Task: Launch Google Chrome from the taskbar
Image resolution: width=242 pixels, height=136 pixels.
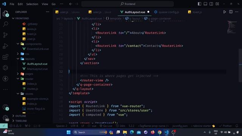Action: click(x=160, y=132)
